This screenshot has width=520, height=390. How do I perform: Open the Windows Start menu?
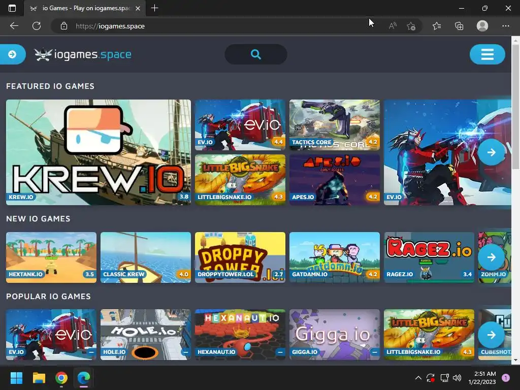(16, 378)
